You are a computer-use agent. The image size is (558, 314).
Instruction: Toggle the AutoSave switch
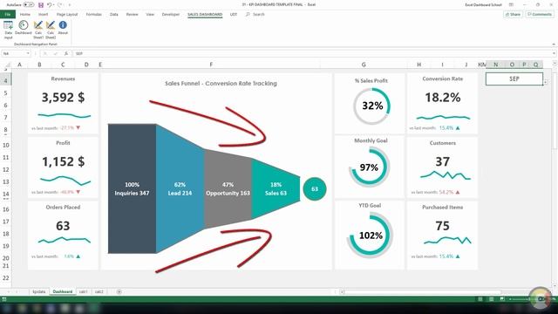coord(29,5)
